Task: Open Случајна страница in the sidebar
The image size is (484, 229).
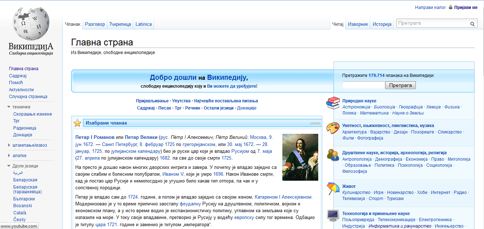Action: tap(28, 97)
